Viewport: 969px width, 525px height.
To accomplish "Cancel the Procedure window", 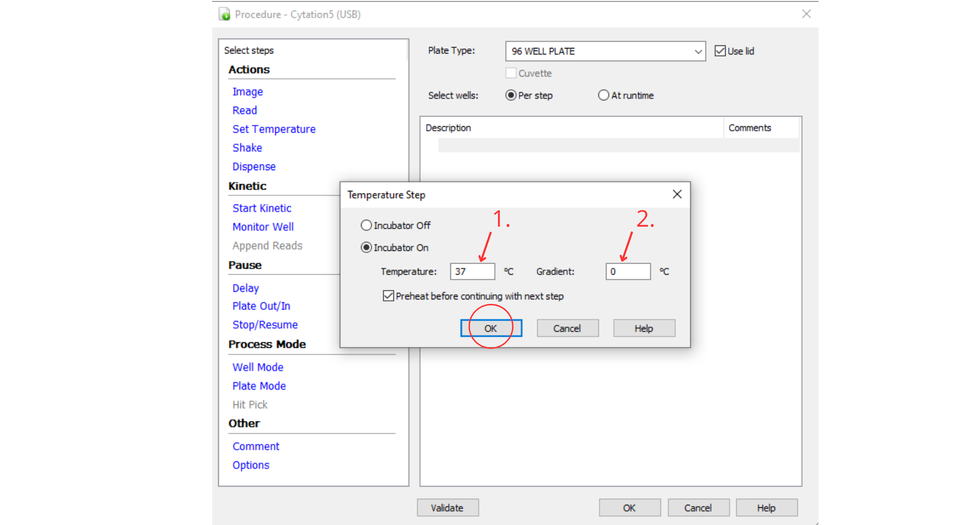I will pos(698,508).
